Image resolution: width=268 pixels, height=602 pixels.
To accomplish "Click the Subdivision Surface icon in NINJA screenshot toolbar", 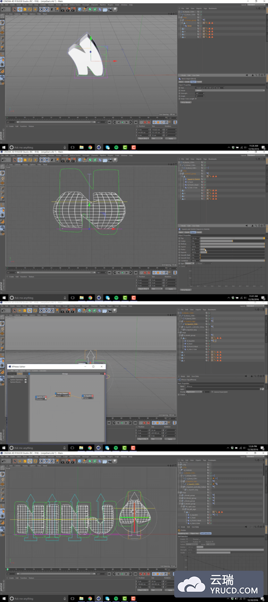I will pyautogui.click(x=90, y=460).
